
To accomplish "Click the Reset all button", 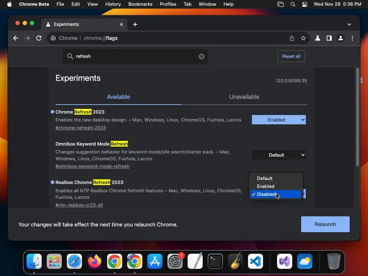I will (291, 56).
